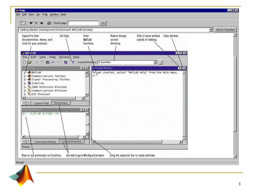Click tab scroll left arrow beside Launch Pad tab

pyautogui.click(x=24, y=103)
